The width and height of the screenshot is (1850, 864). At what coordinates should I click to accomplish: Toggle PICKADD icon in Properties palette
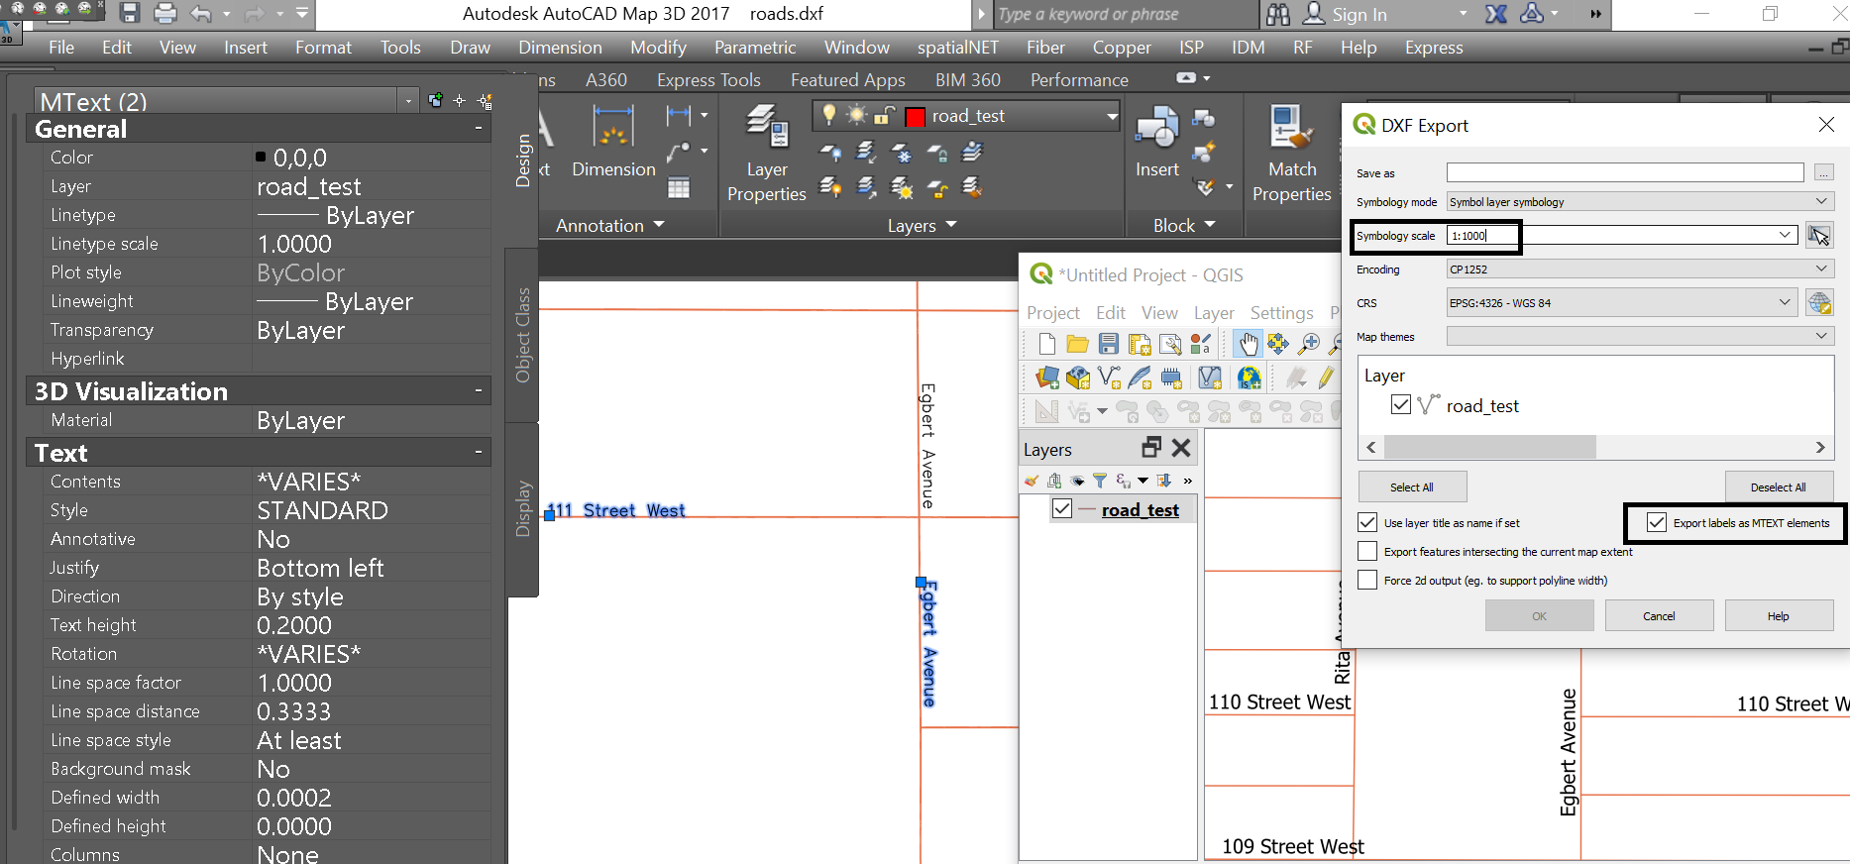tap(436, 100)
